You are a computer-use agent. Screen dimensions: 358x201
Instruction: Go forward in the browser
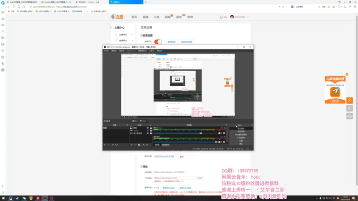[x=14, y=7]
